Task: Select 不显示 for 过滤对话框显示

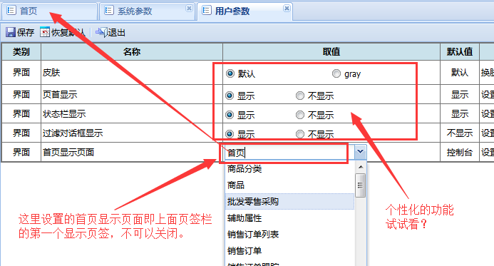Action: coord(300,134)
